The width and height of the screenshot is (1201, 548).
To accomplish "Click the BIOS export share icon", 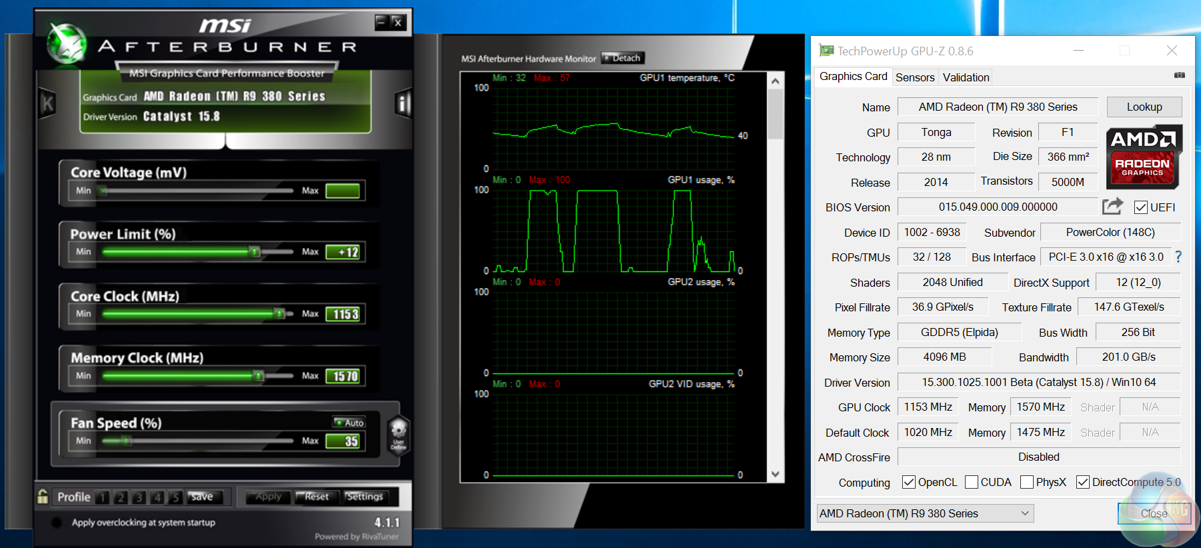I will tap(1112, 207).
